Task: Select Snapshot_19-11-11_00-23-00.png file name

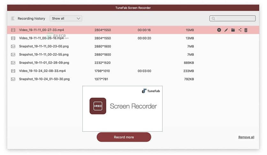Action: (44, 46)
